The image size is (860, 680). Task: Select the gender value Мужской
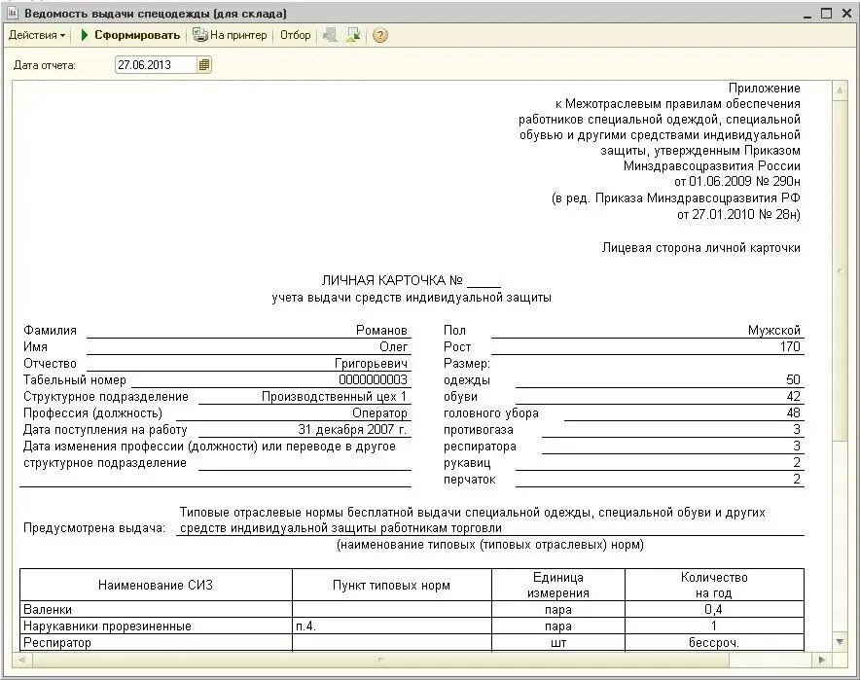click(773, 330)
